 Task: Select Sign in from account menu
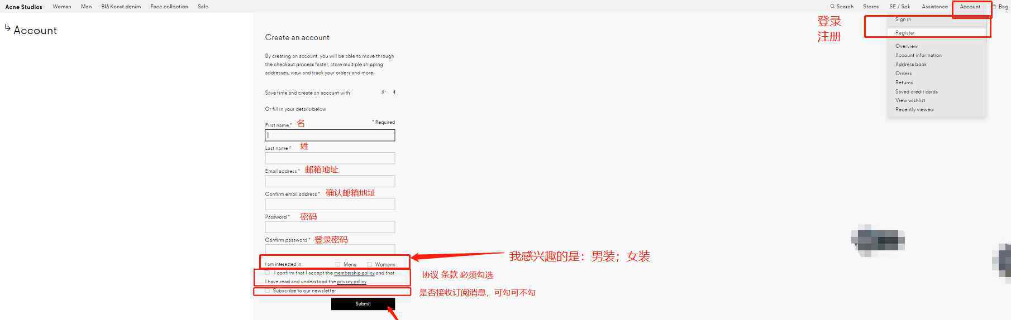903,20
